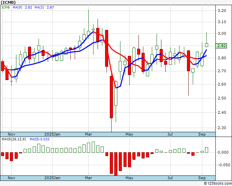Image resolution: width=232 pixels, height=186 pixels.
Task: Click Jul on the price chart time axis
Action: pos(170,134)
